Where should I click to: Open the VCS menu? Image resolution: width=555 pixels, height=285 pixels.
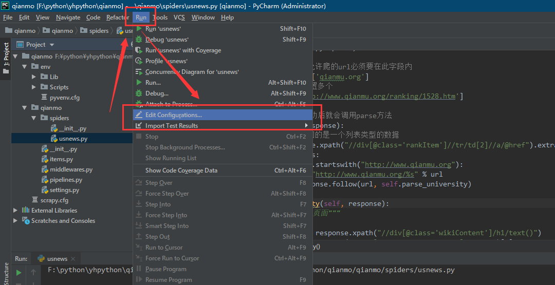coord(179,17)
